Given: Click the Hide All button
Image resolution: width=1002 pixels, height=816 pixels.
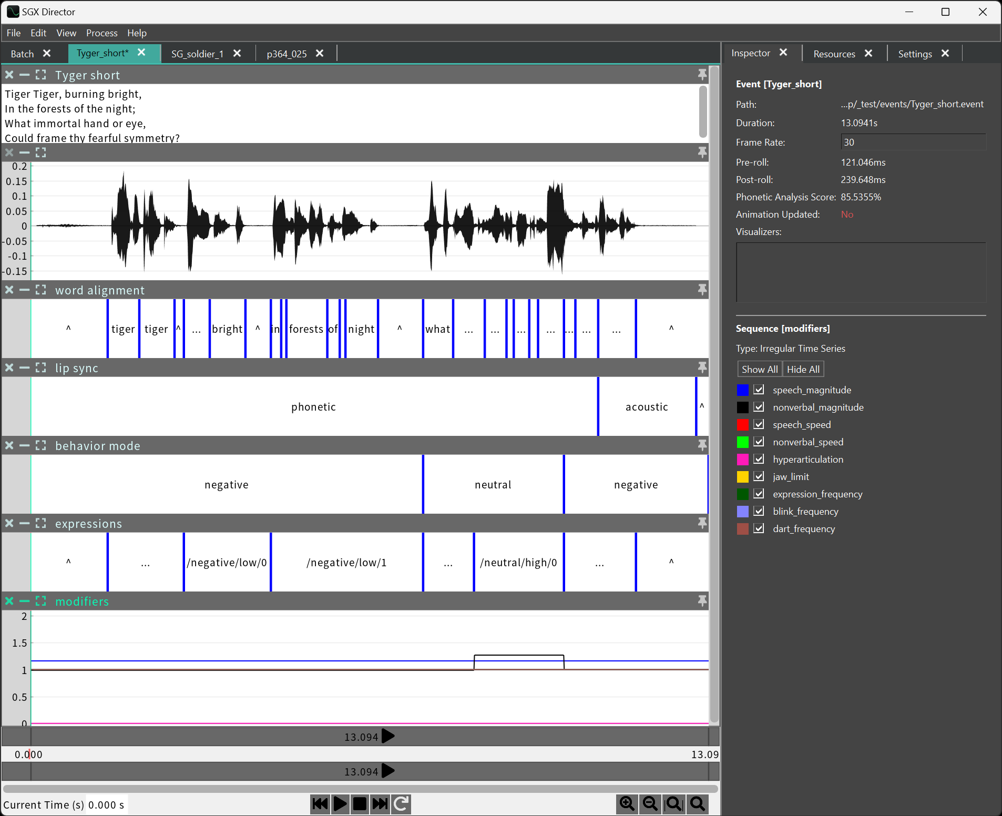Looking at the screenshot, I should (x=803, y=369).
